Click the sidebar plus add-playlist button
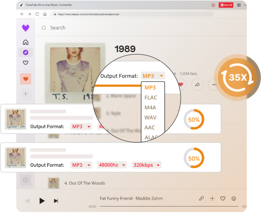The height and width of the screenshot is (214, 261). [x=26, y=94]
